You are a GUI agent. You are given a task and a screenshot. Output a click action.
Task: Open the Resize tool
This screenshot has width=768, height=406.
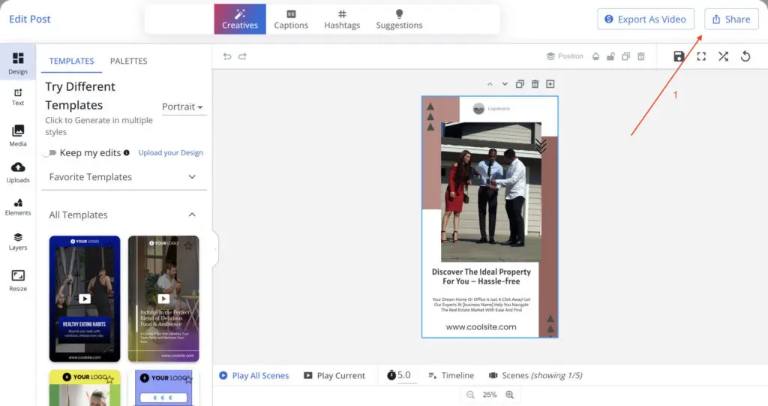(x=18, y=281)
